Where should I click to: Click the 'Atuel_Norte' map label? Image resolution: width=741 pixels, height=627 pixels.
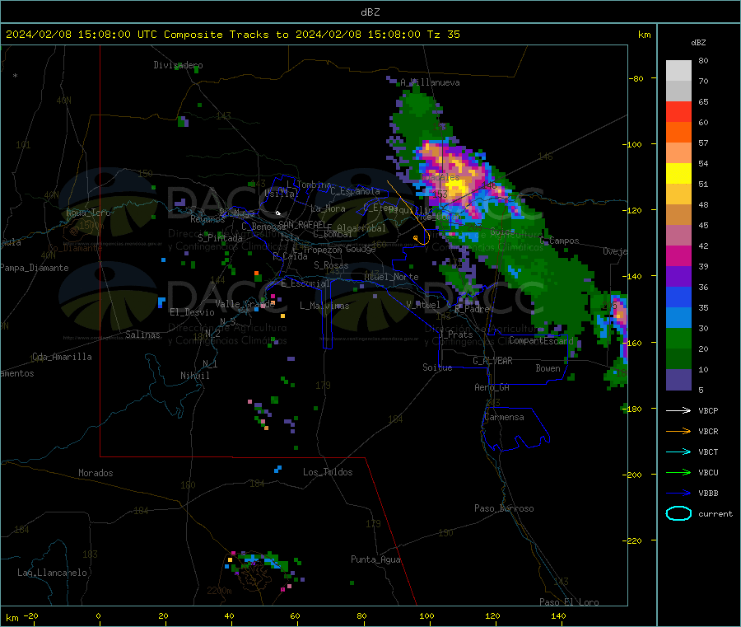tap(391, 277)
